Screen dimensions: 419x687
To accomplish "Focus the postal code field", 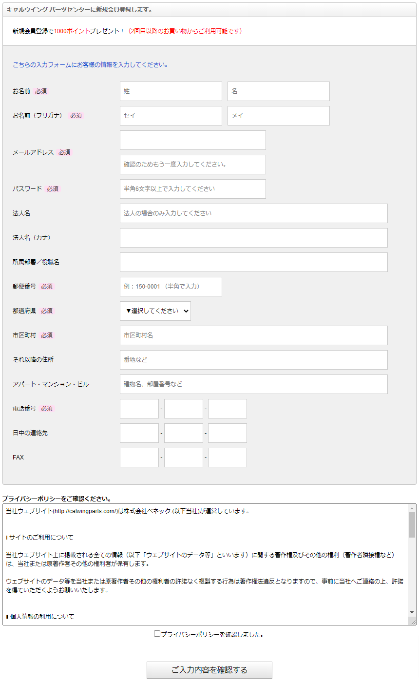I will pos(171,287).
